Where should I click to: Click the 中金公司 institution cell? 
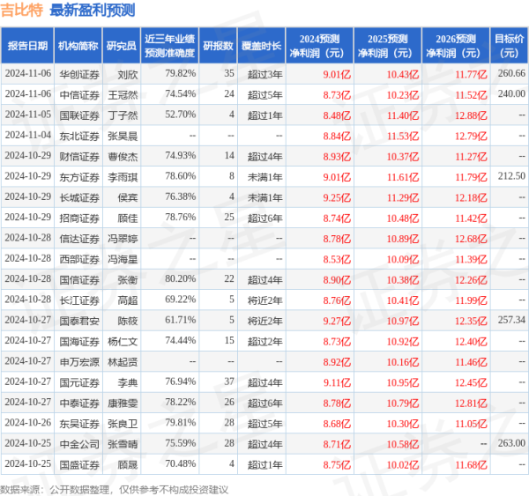click(79, 444)
